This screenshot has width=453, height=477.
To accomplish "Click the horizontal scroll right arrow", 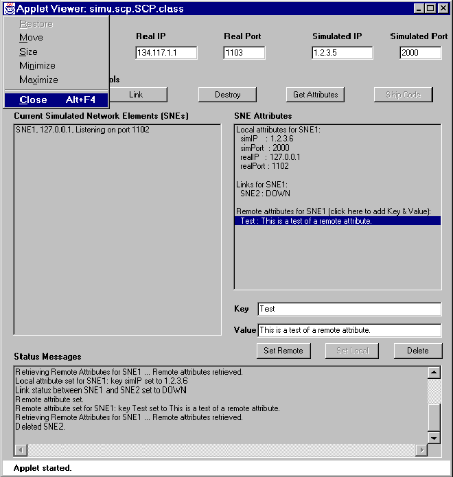I will pyautogui.click(x=421, y=450).
